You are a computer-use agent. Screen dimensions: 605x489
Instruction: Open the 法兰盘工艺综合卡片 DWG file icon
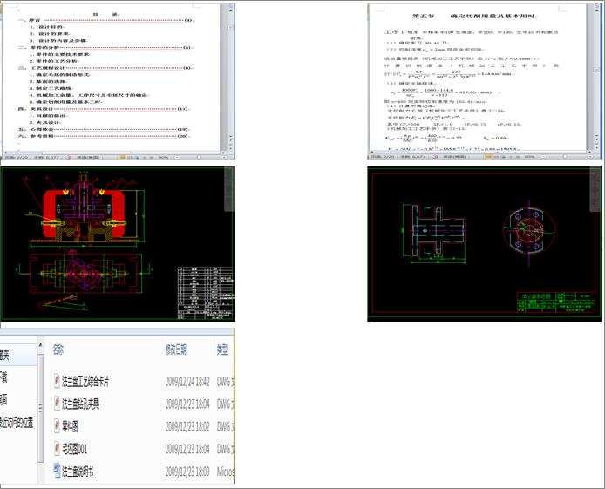(57, 381)
